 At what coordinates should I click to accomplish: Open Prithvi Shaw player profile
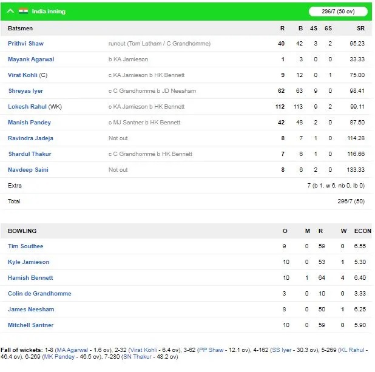(x=25, y=44)
